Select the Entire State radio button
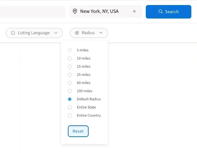This screenshot has height=153, width=197. [70, 107]
